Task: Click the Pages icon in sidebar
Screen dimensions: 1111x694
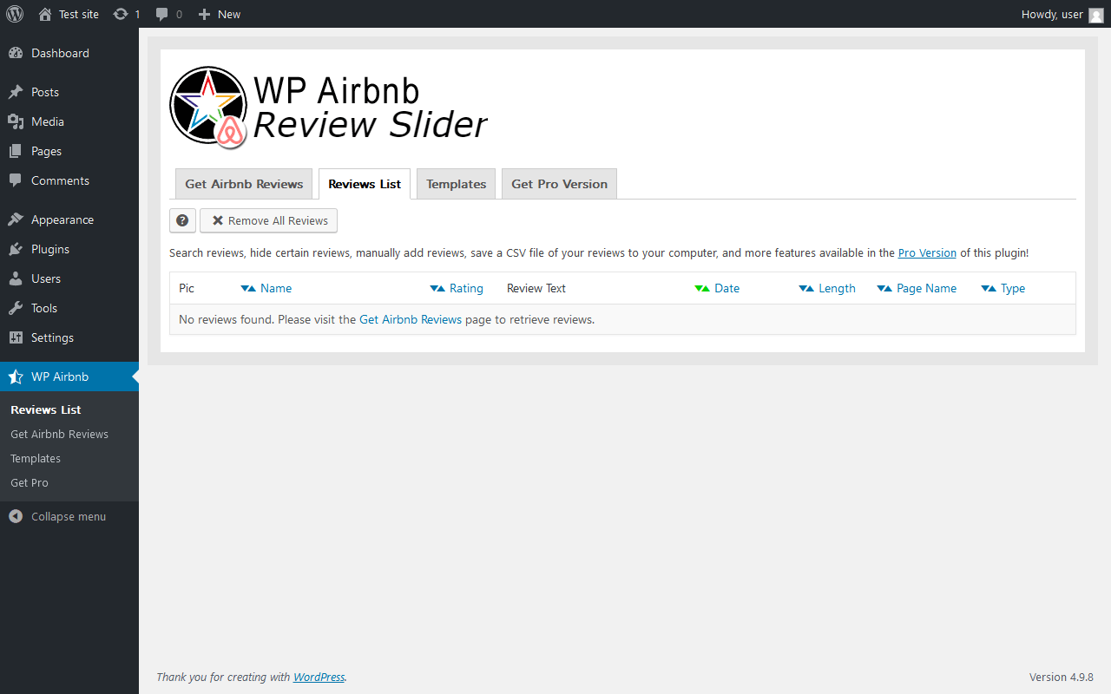Action: click(x=16, y=151)
